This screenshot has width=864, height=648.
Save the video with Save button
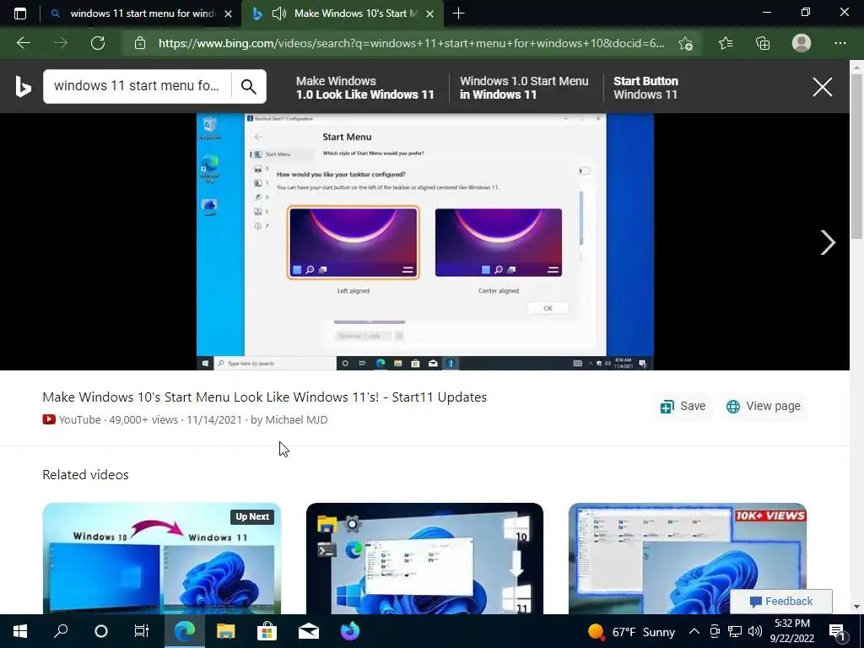coord(683,406)
